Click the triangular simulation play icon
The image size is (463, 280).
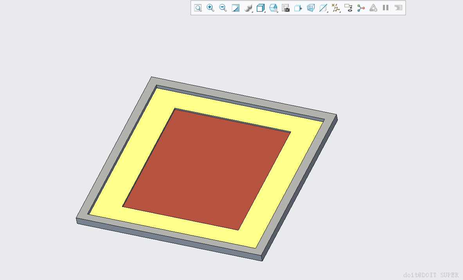click(373, 8)
